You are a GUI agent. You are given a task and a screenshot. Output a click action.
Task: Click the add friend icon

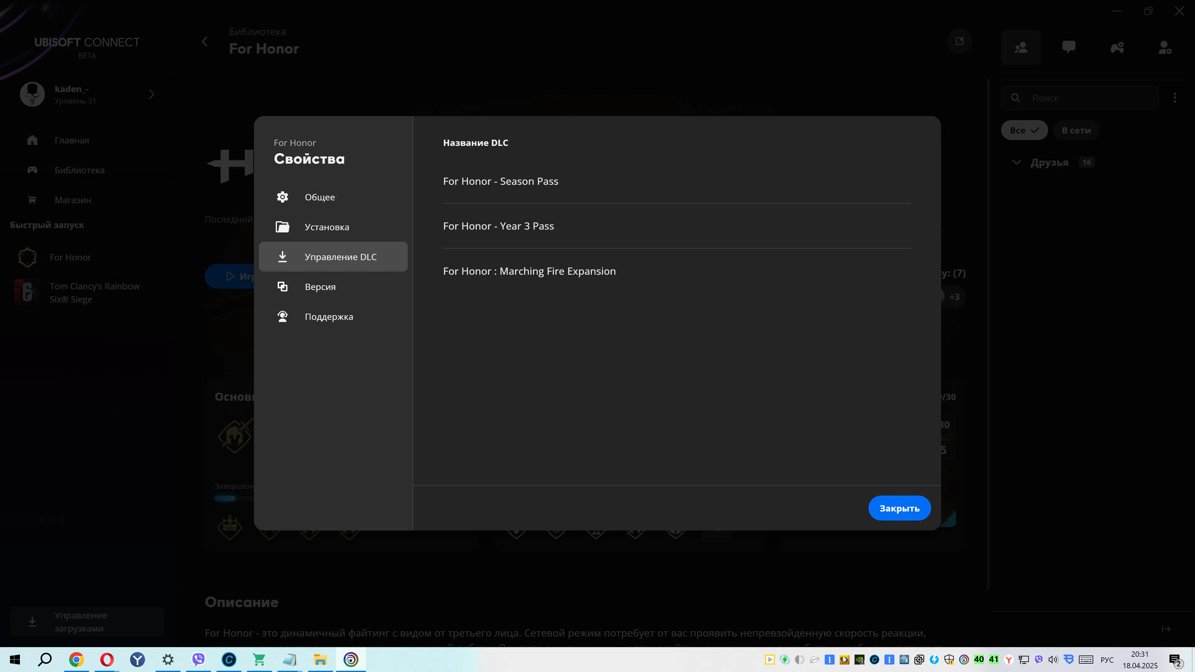click(1165, 47)
